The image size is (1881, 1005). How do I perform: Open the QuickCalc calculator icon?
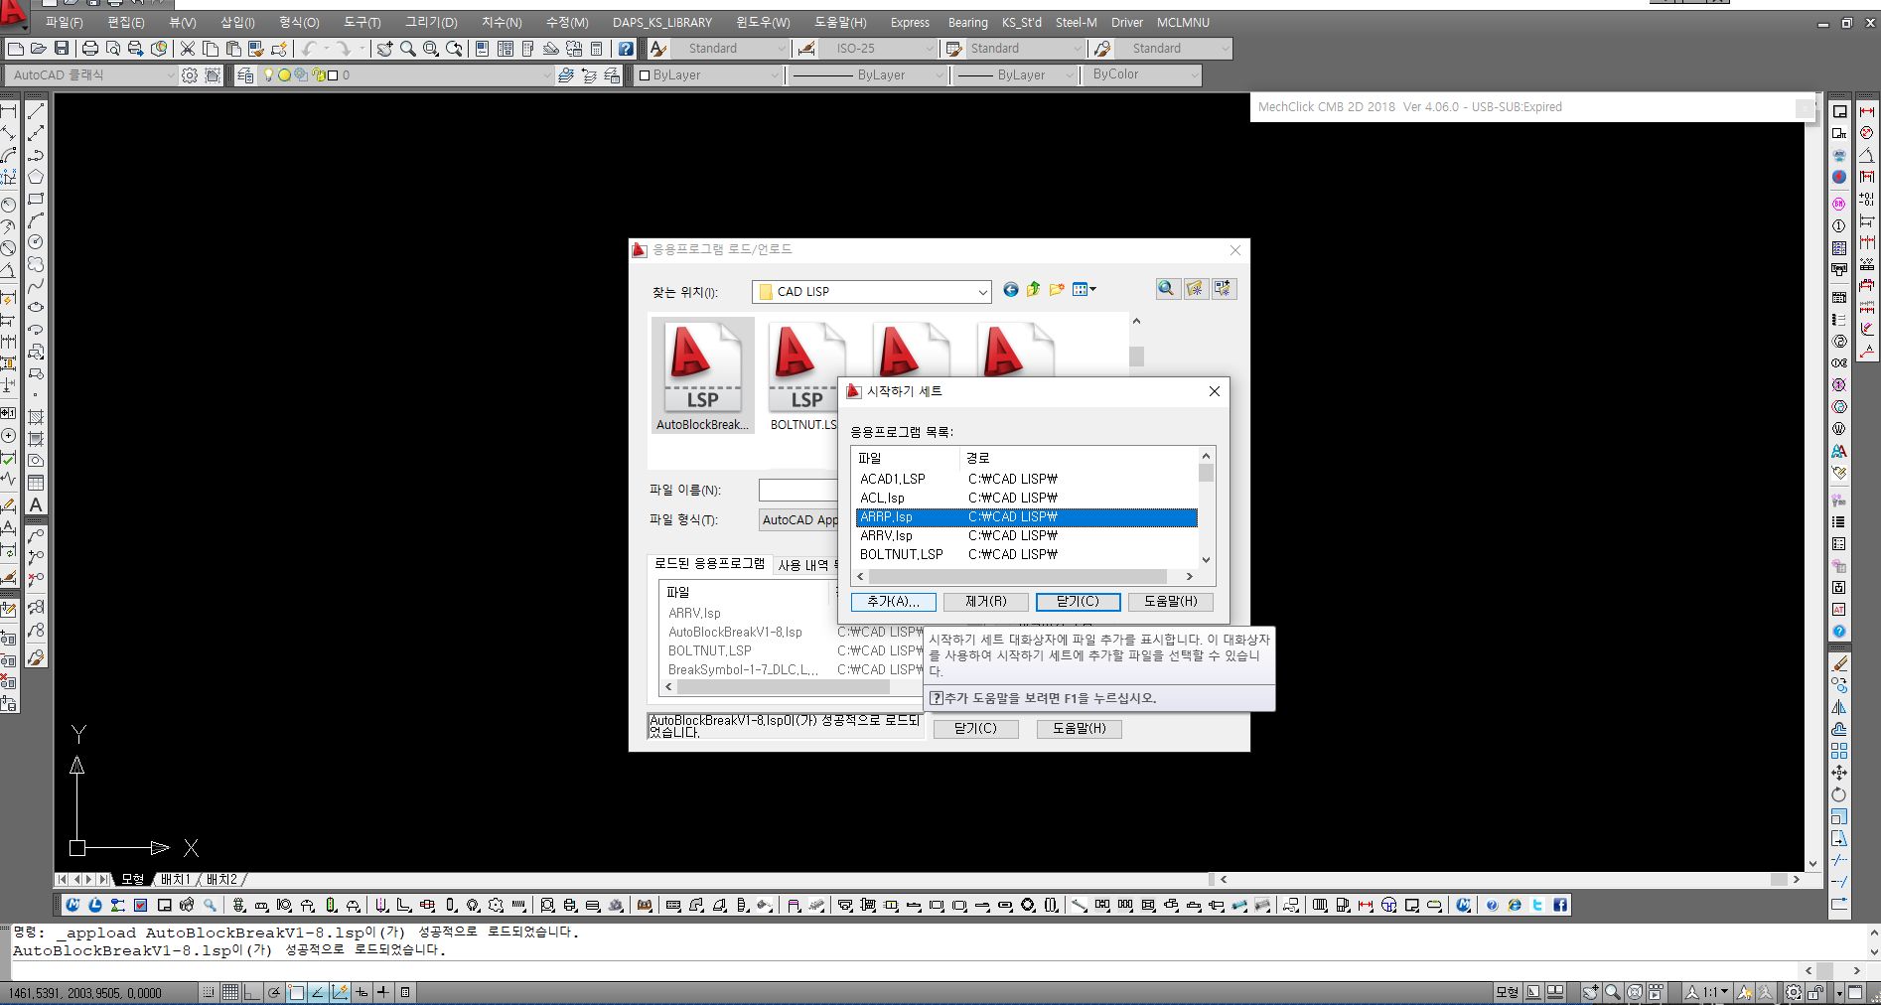click(596, 49)
